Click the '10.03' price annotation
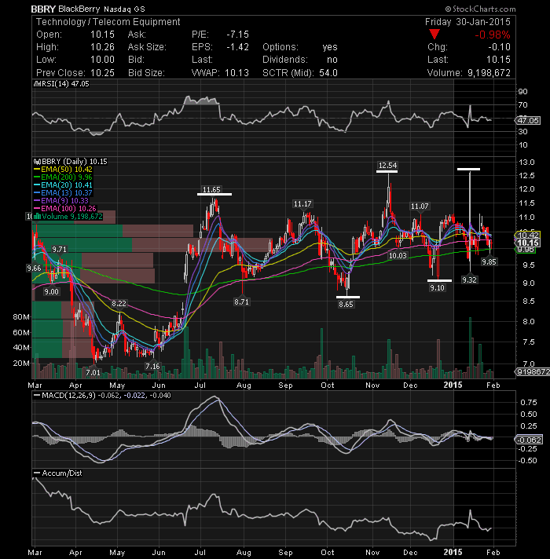This screenshot has height=559, width=550. tap(398, 256)
